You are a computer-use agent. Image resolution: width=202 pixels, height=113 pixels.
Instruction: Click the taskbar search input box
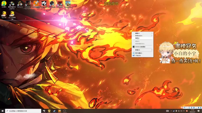(23, 111)
